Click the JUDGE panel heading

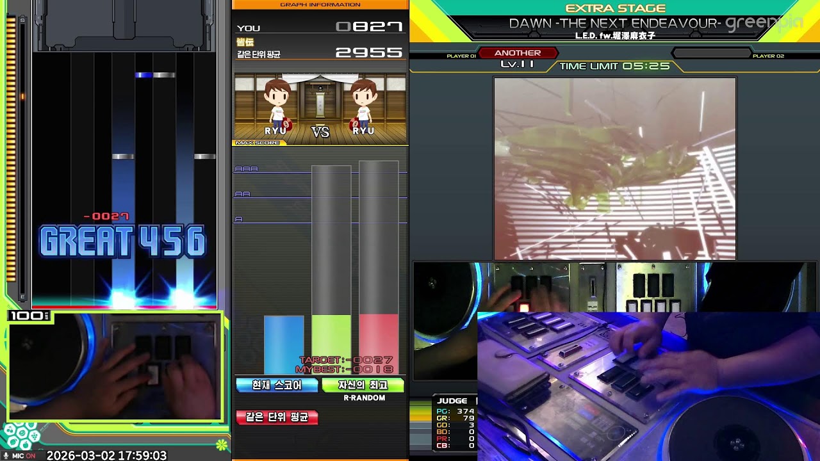pos(452,401)
